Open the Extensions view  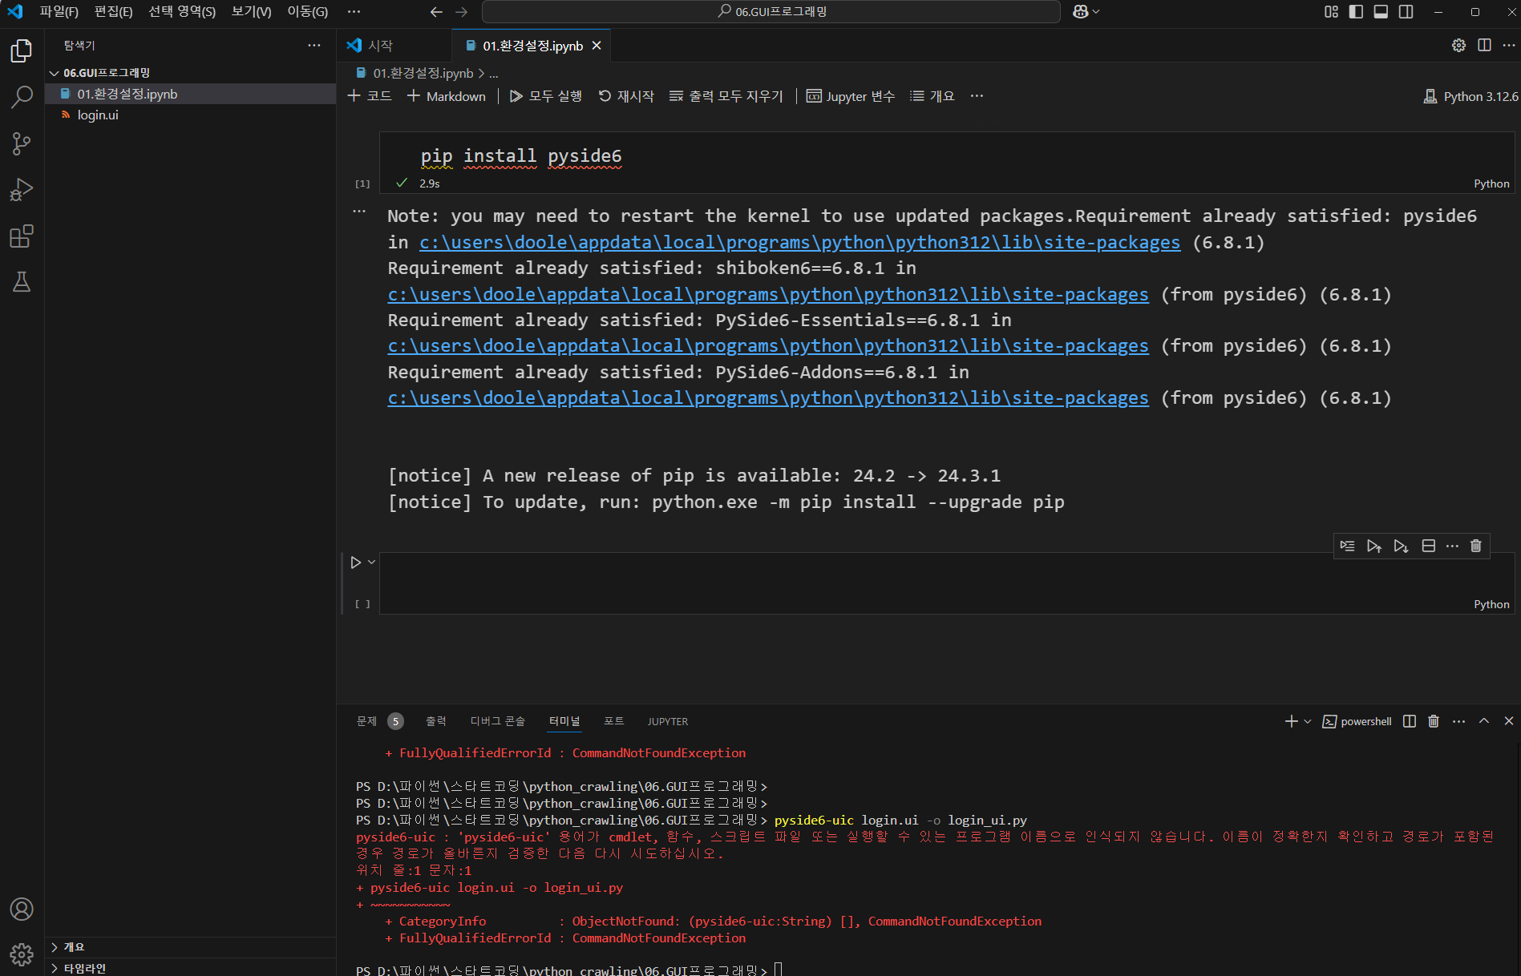click(x=22, y=236)
